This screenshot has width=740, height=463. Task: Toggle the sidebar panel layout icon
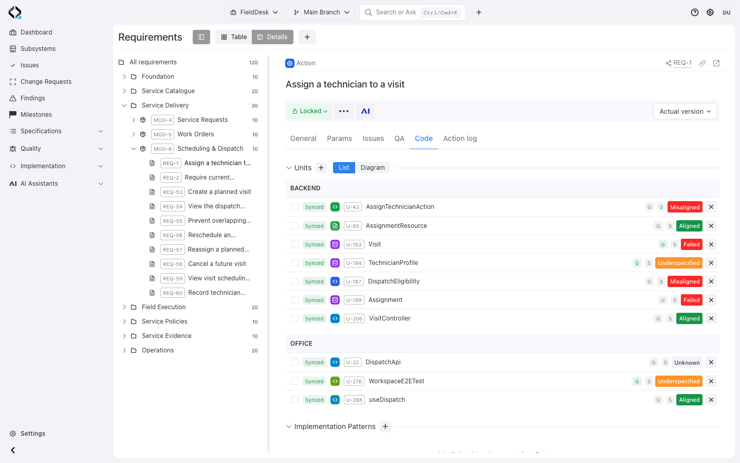click(201, 37)
